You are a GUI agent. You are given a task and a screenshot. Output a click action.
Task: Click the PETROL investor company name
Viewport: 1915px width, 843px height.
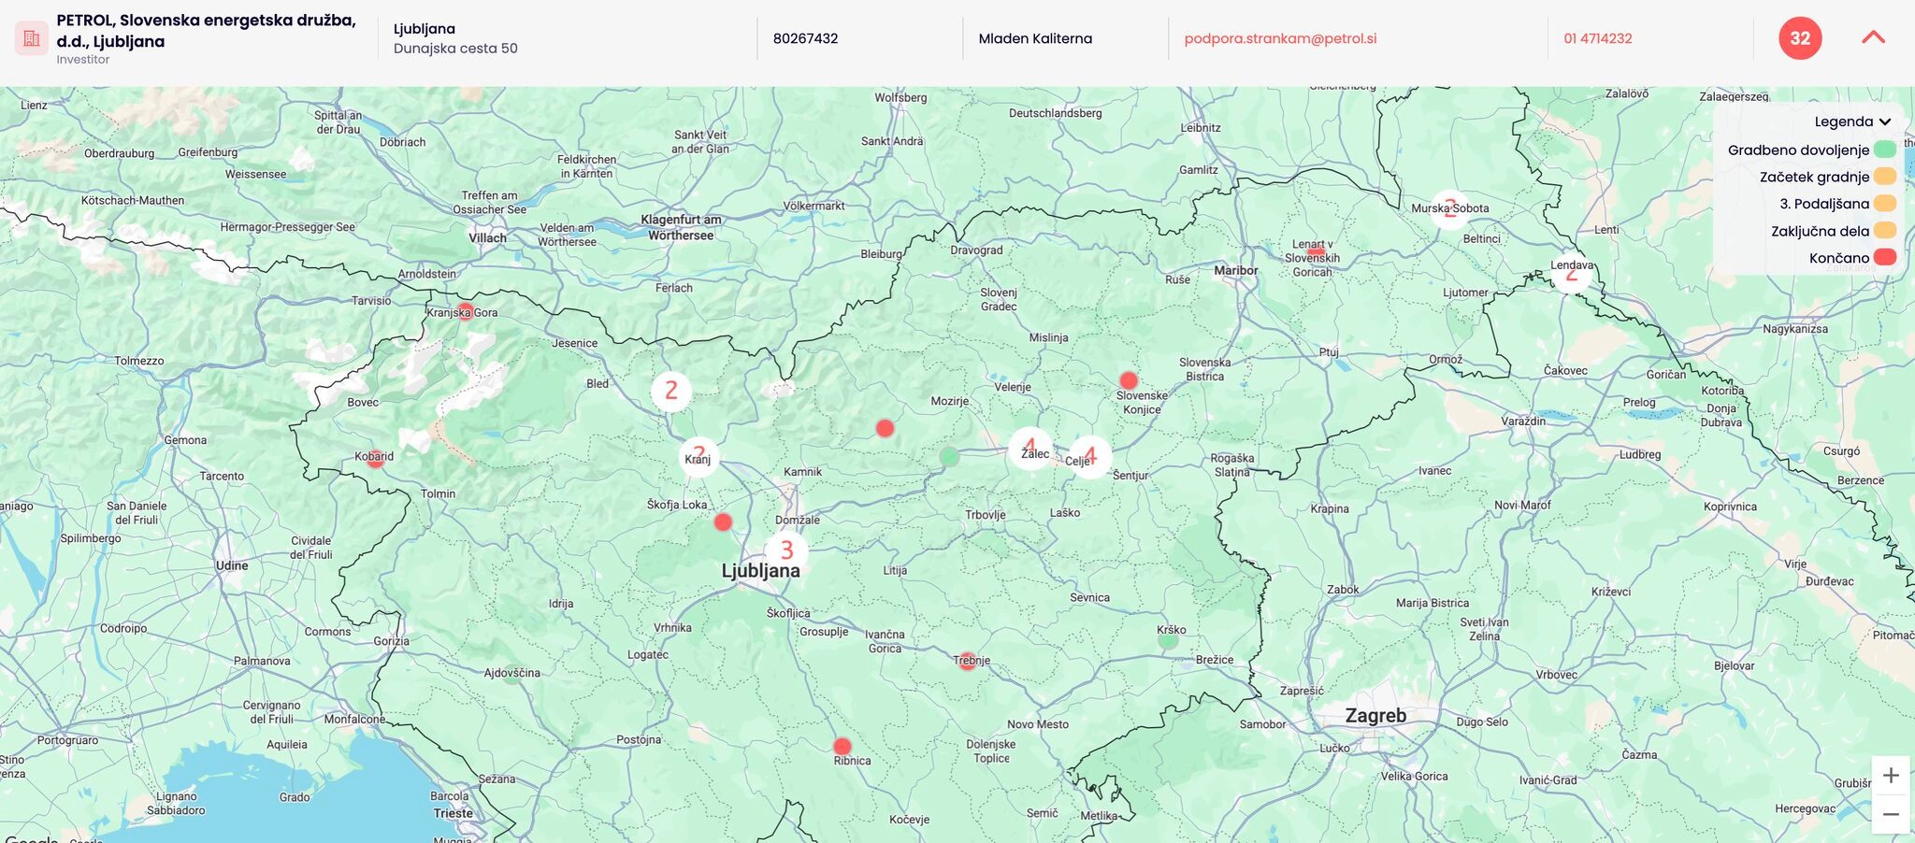(206, 31)
